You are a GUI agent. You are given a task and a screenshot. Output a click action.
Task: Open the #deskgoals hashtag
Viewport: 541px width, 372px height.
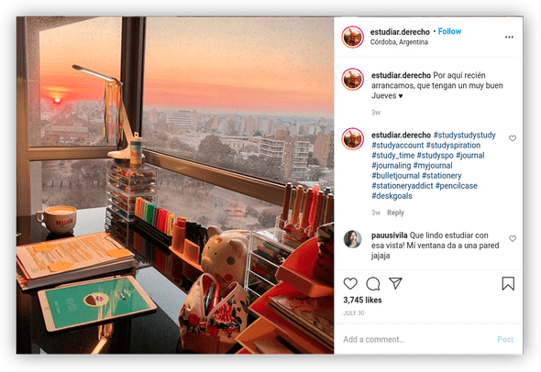tap(392, 196)
